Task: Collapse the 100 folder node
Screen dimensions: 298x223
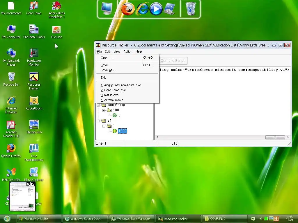Action: tap(104, 110)
